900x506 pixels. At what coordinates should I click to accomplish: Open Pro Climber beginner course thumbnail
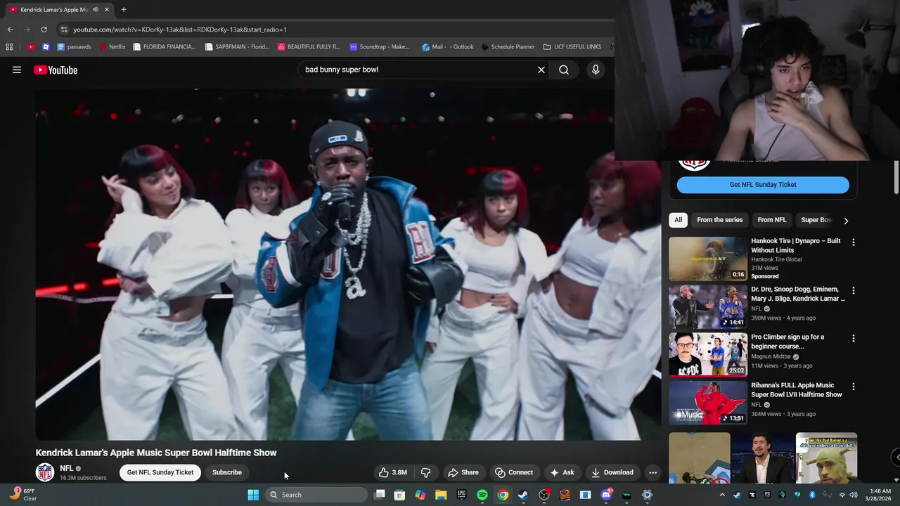(708, 355)
